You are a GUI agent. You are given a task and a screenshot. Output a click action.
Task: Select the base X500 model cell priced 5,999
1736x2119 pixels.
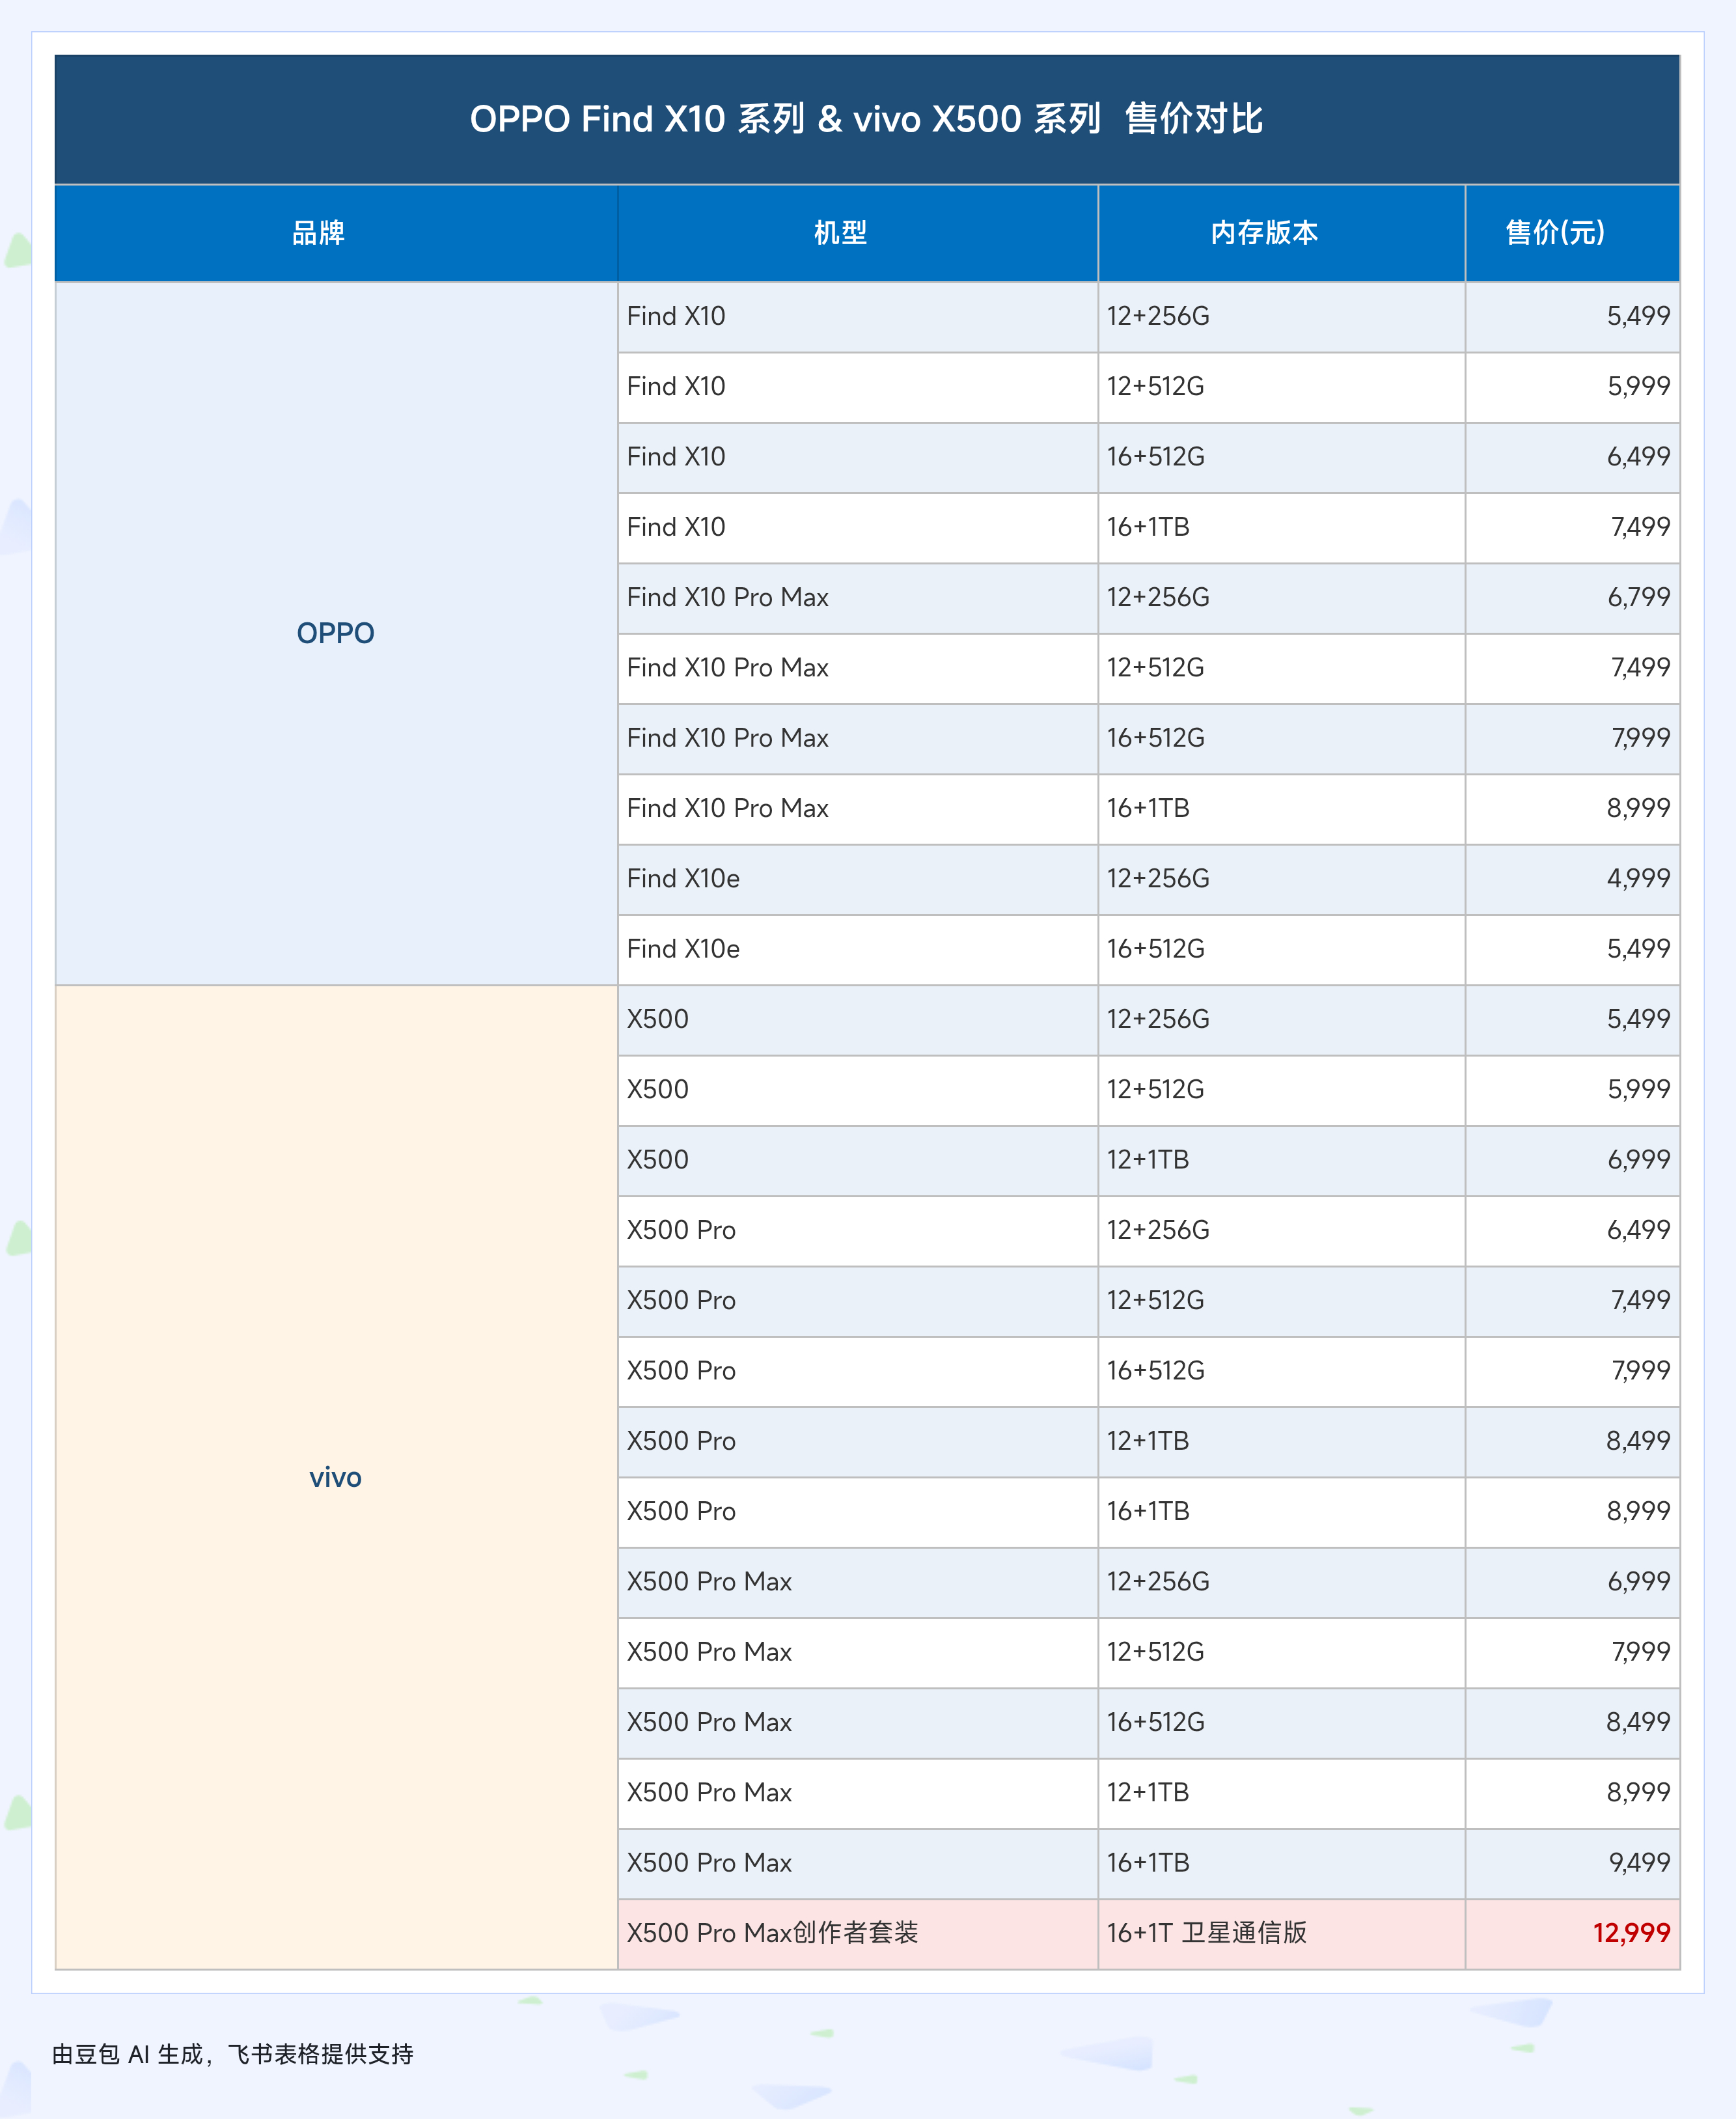(x=857, y=1090)
